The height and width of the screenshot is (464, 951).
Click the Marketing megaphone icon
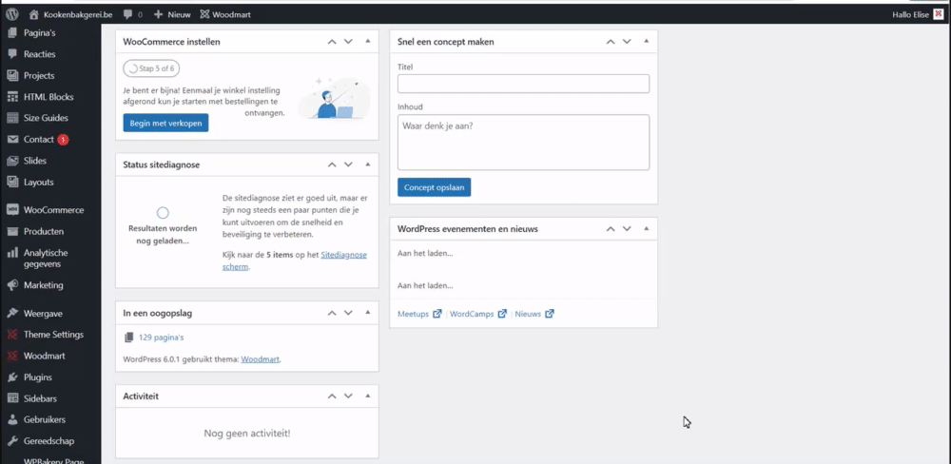[12, 285]
